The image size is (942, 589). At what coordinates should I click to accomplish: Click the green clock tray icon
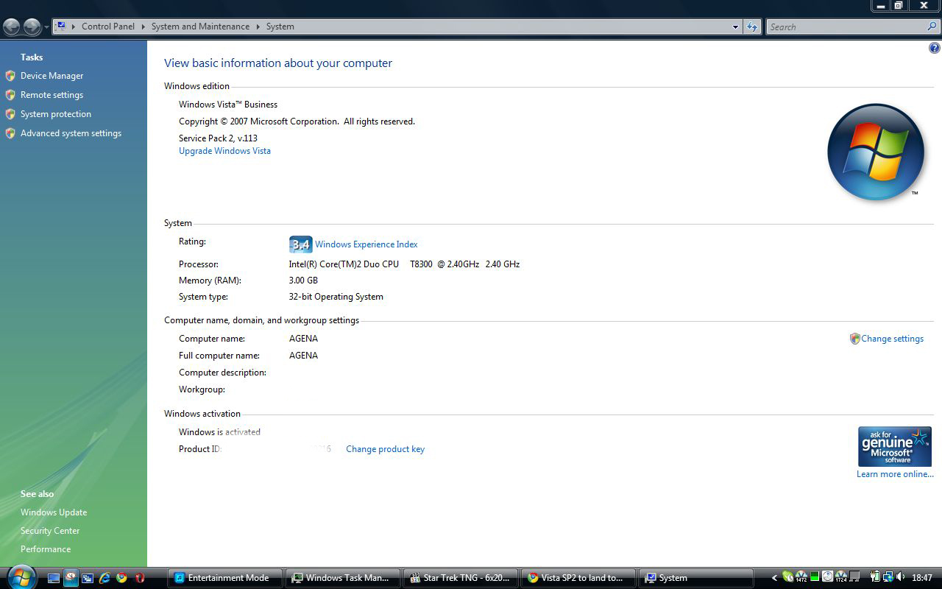click(787, 576)
